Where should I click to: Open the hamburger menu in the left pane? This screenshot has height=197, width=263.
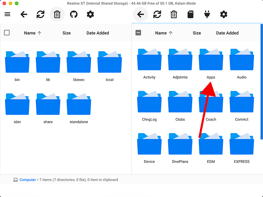[x=7, y=14]
